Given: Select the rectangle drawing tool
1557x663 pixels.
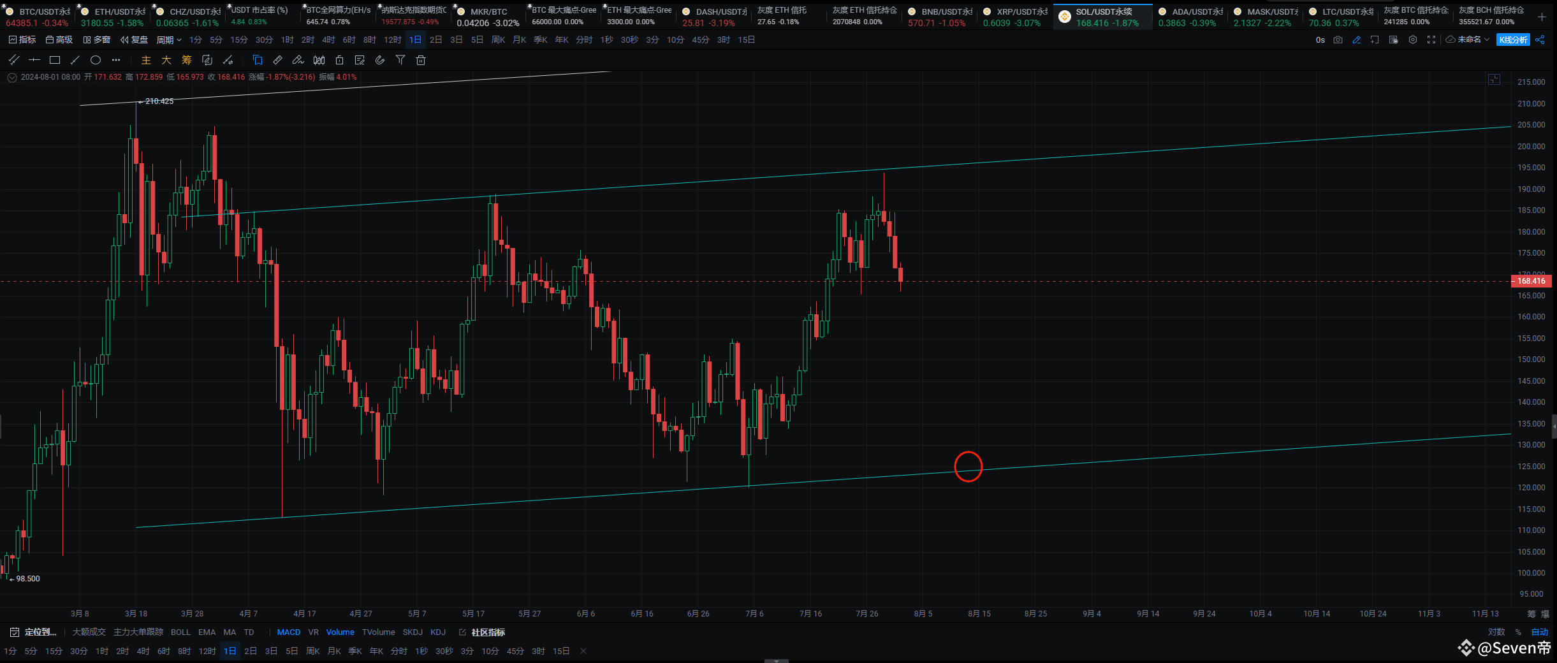Looking at the screenshot, I should 55,60.
